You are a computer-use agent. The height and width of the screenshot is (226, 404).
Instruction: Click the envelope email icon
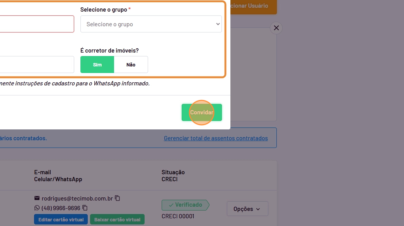[37, 198]
